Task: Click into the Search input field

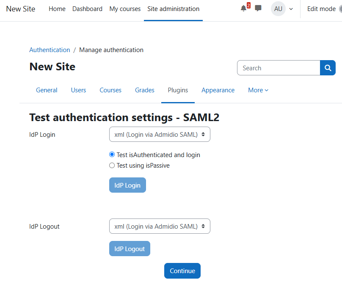Action: coord(279,68)
